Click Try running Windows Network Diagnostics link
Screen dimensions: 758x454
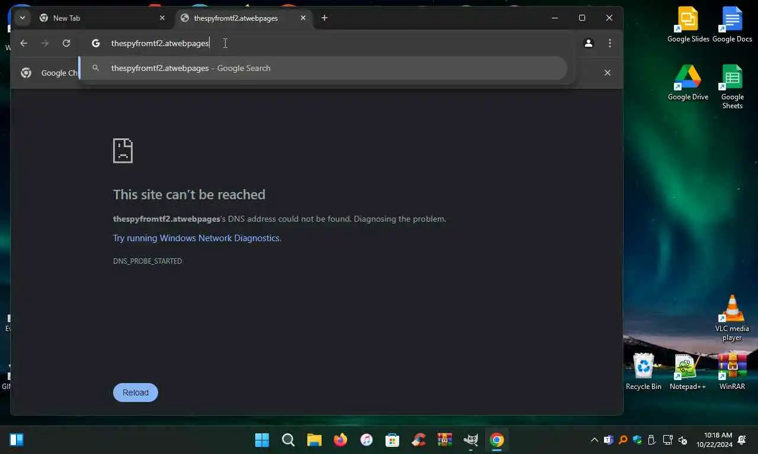197,238
